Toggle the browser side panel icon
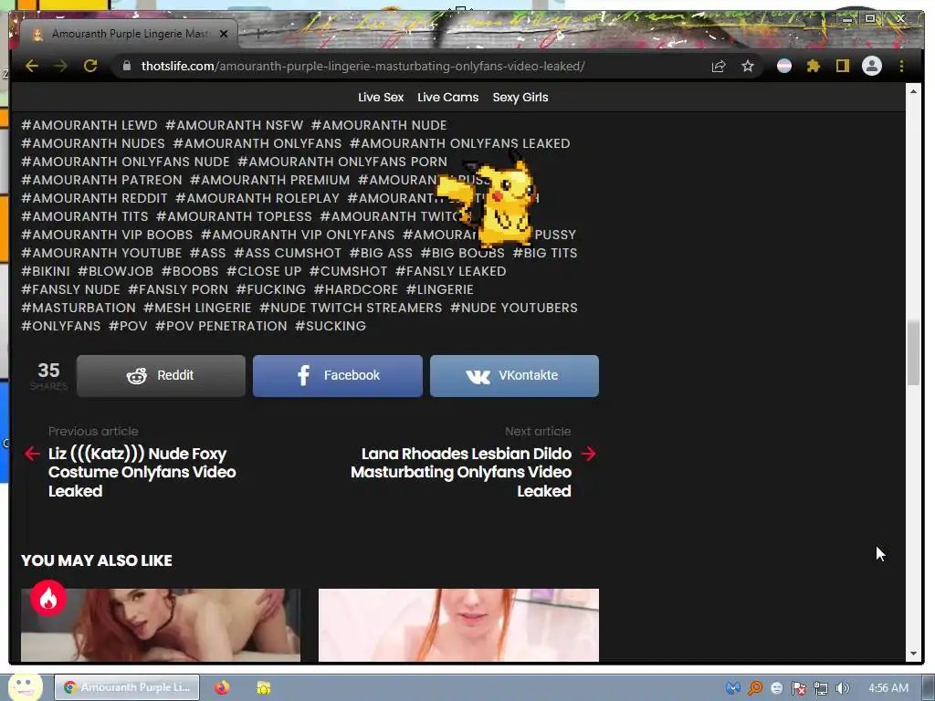Viewport: 935px width, 701px height. [842, 66]
